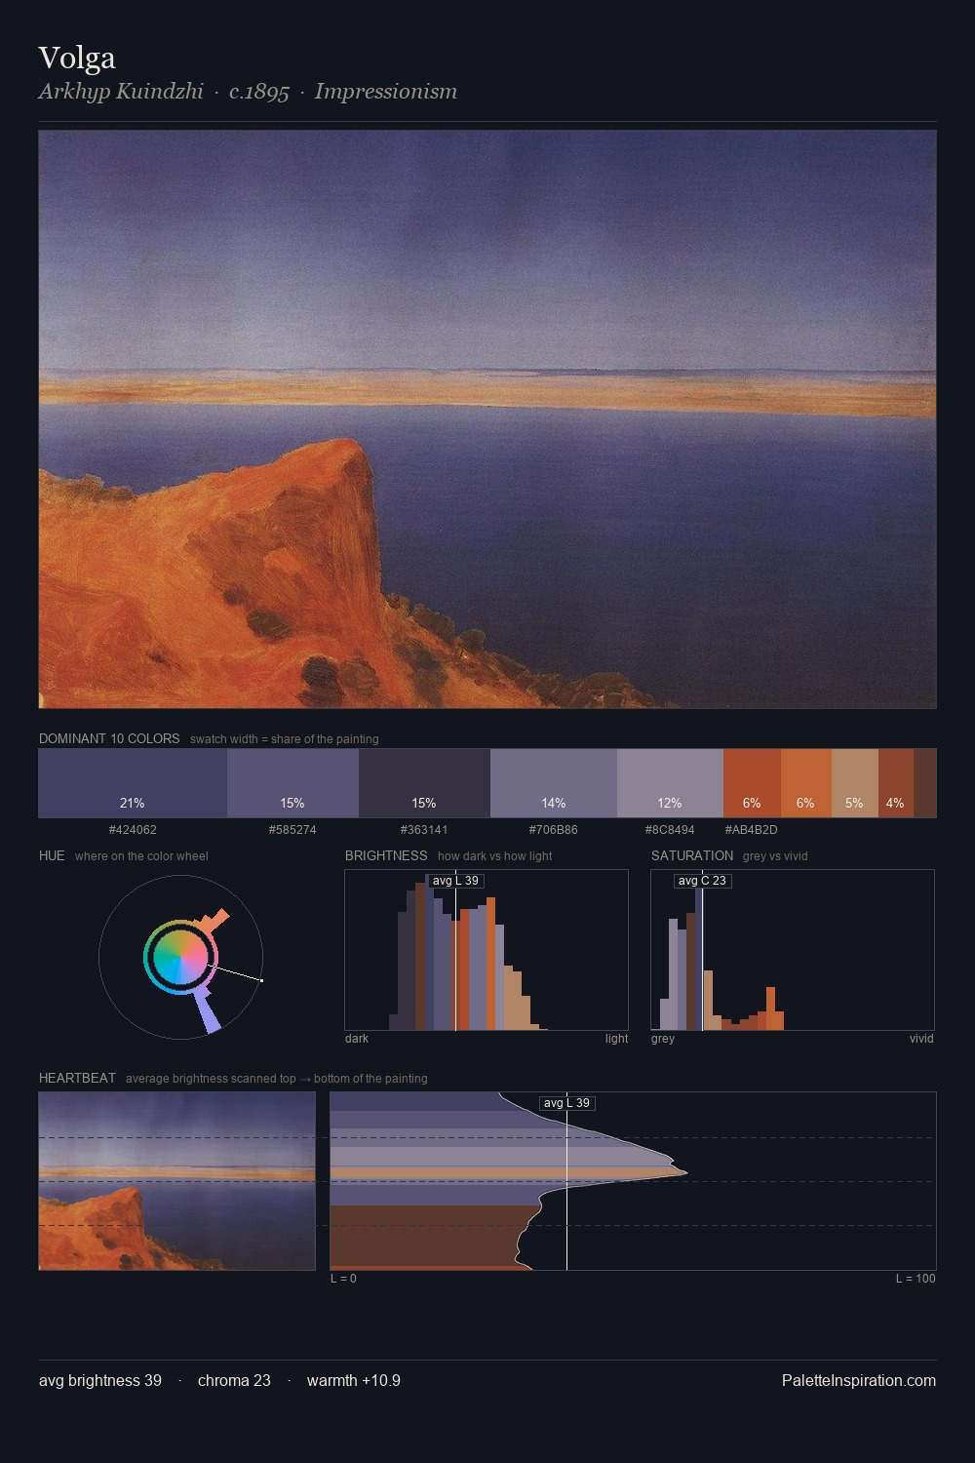Click the 'L = 0' axis label
Image resolution: width=975 pixels, height=1463 pixels.
tap(343, 1279)
